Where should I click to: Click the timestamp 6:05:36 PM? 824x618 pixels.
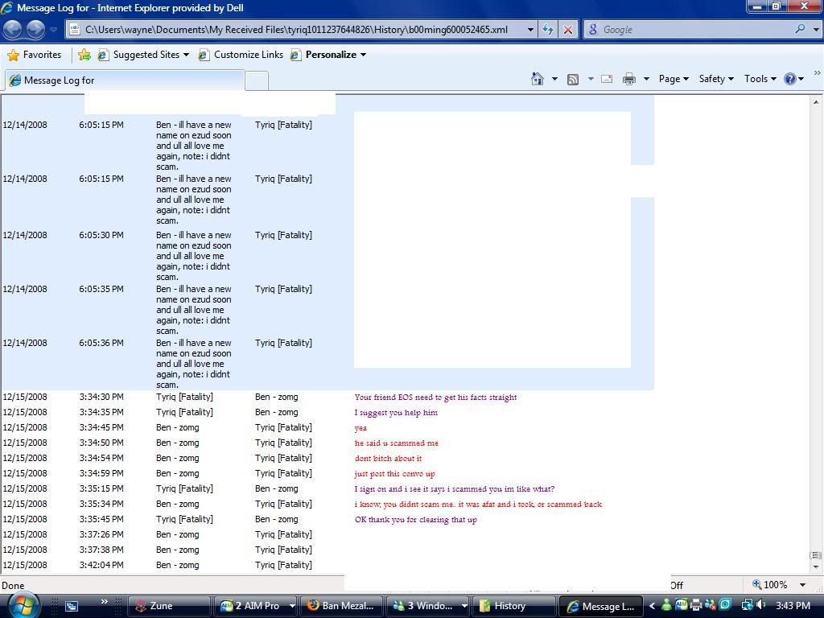(x=101, y=343)
